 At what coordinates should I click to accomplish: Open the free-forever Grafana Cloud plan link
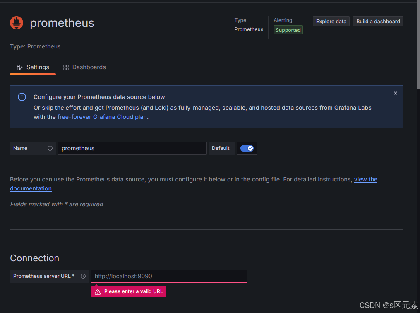tap(102, 117)
